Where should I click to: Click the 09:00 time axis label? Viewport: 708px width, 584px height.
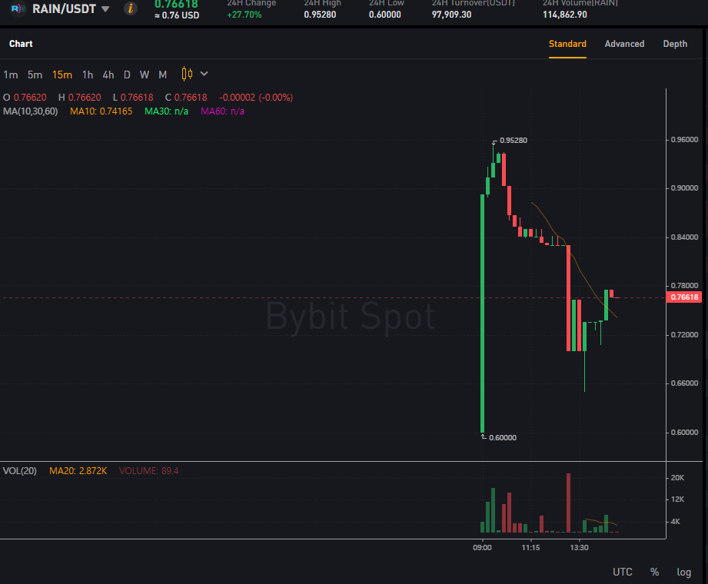pos(482,547)
